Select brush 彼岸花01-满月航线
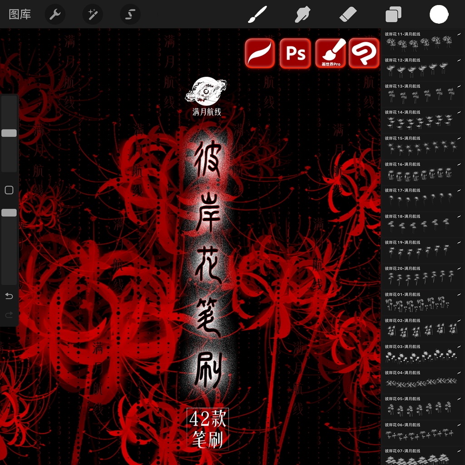The height and width of the screenshot is (465, 465). tap(423, 303)
